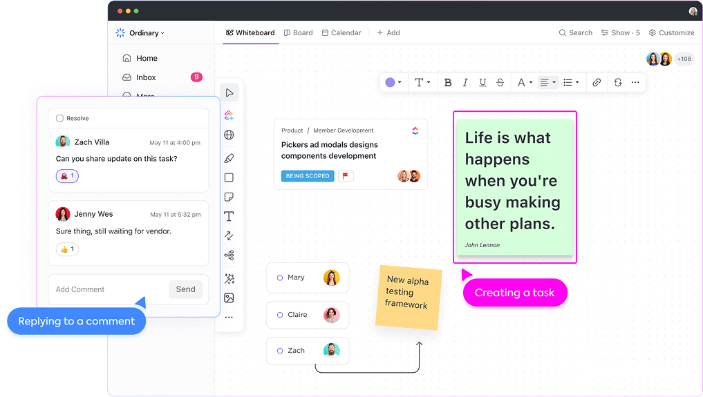The width and height of the screenshot is (703, 397).
Task: Toggle the Zach task status circle
Action: coord(280,351)
